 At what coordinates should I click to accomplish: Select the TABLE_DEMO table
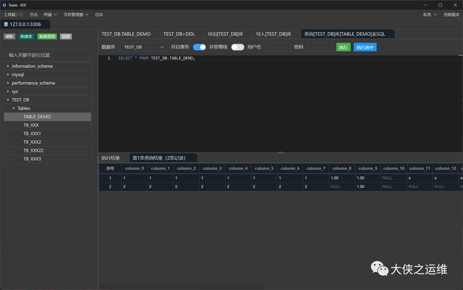[47, 117]
